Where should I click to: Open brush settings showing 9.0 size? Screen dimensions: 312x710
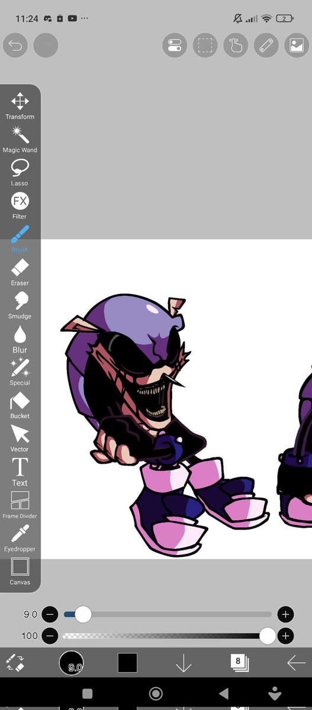(x=71, y=663)
